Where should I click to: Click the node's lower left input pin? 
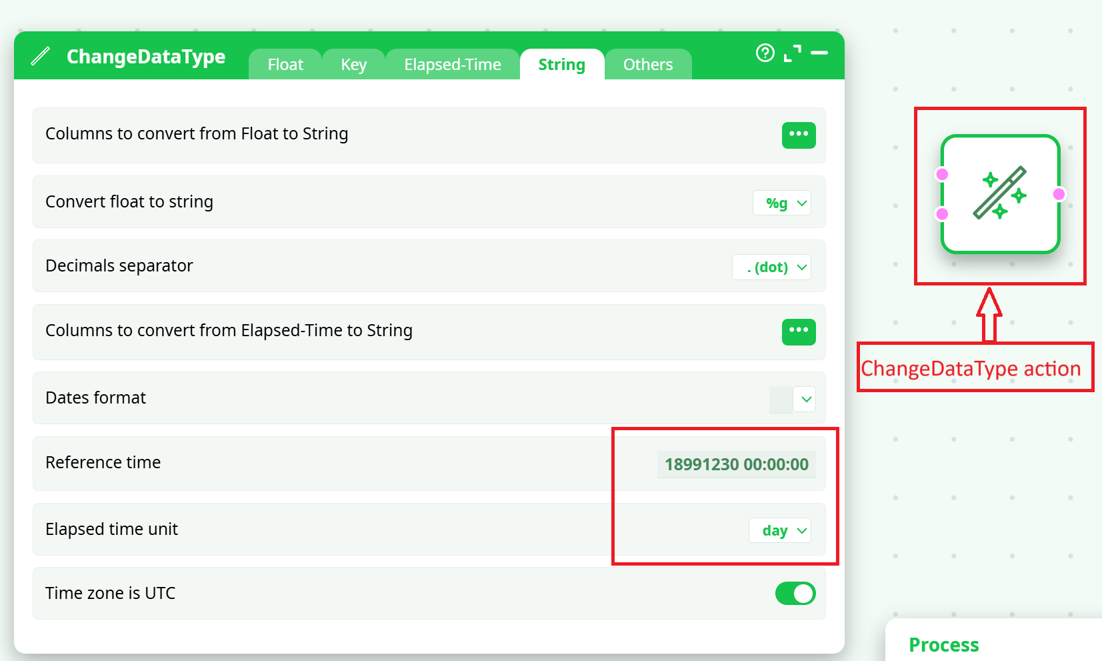942,214
